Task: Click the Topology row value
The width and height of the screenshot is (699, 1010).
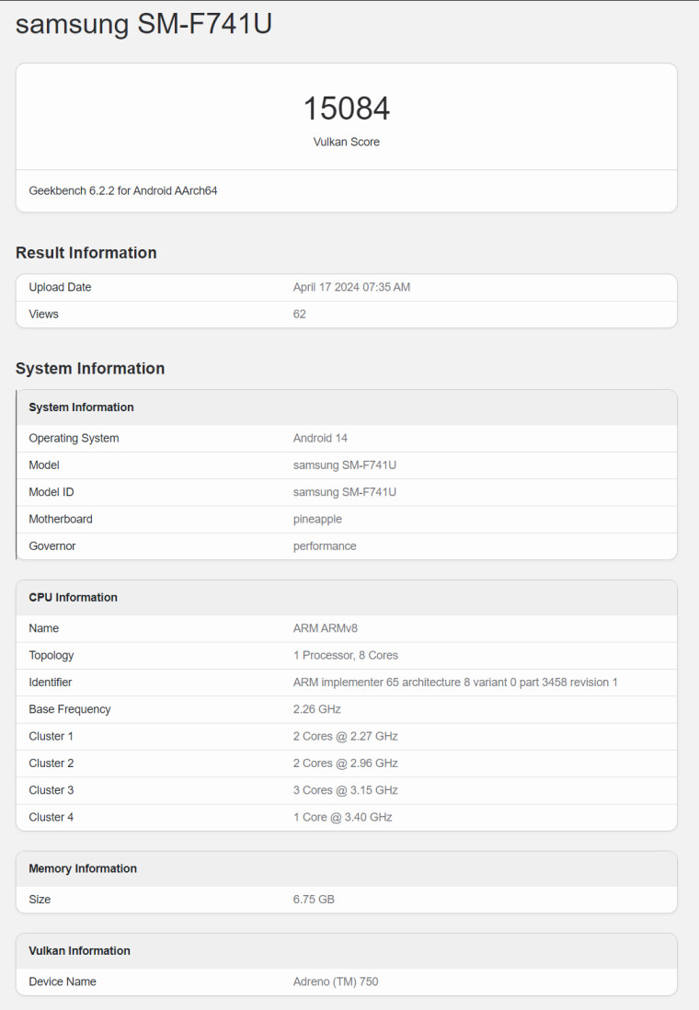Action: tap(346, 655)
